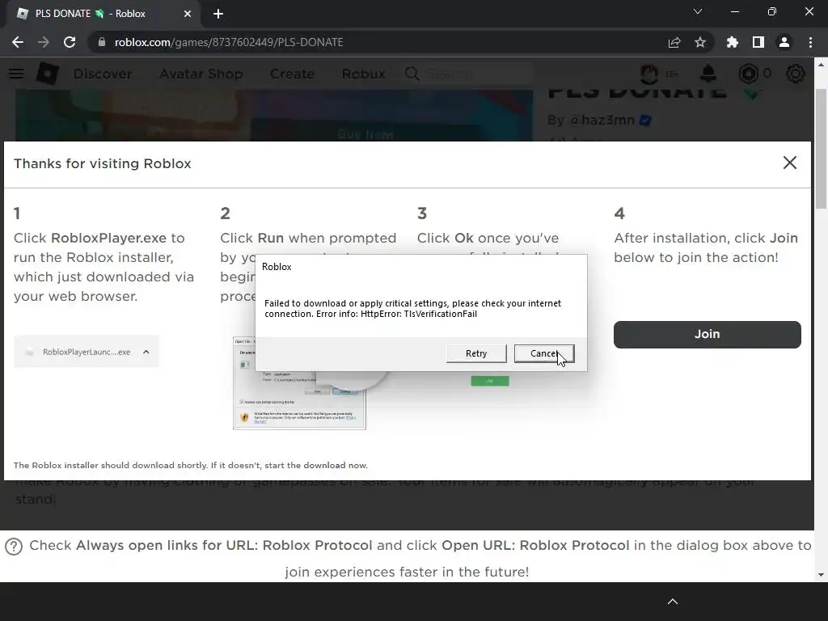Click the padlock site info icon
This screenshot has height=621, width=828.
(x=102, y=42)
